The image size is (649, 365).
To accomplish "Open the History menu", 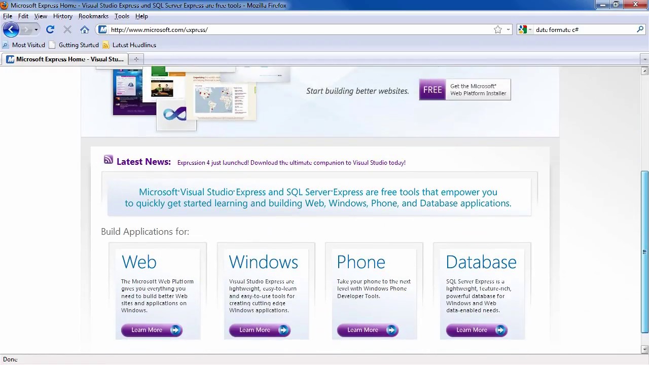I will point(63,16).
